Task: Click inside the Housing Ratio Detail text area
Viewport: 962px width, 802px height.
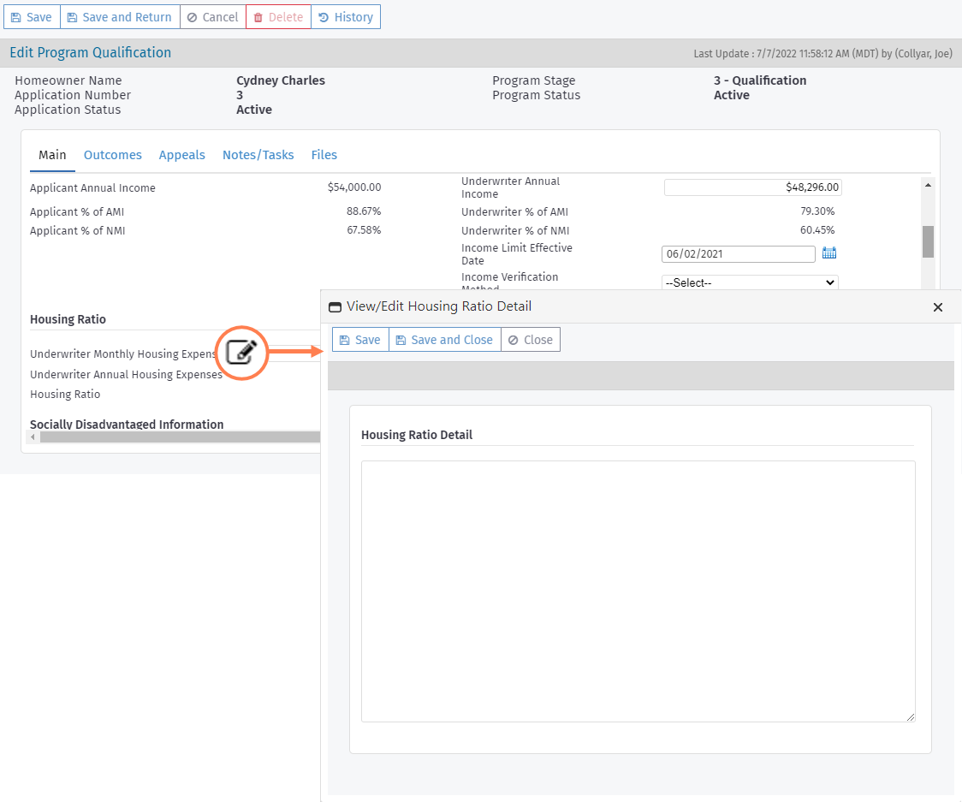Action: [x=638, y=591]
